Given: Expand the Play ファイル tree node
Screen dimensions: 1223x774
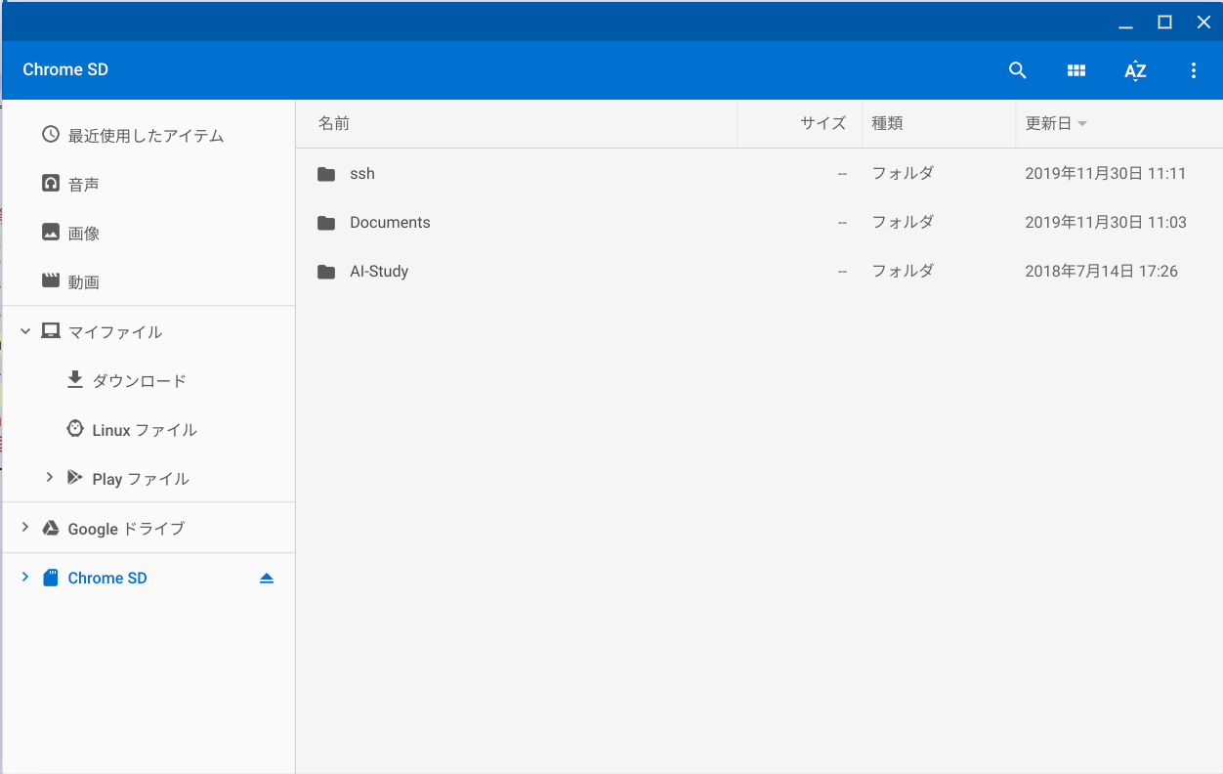Looking at the screenshot, I should [49, 478].
